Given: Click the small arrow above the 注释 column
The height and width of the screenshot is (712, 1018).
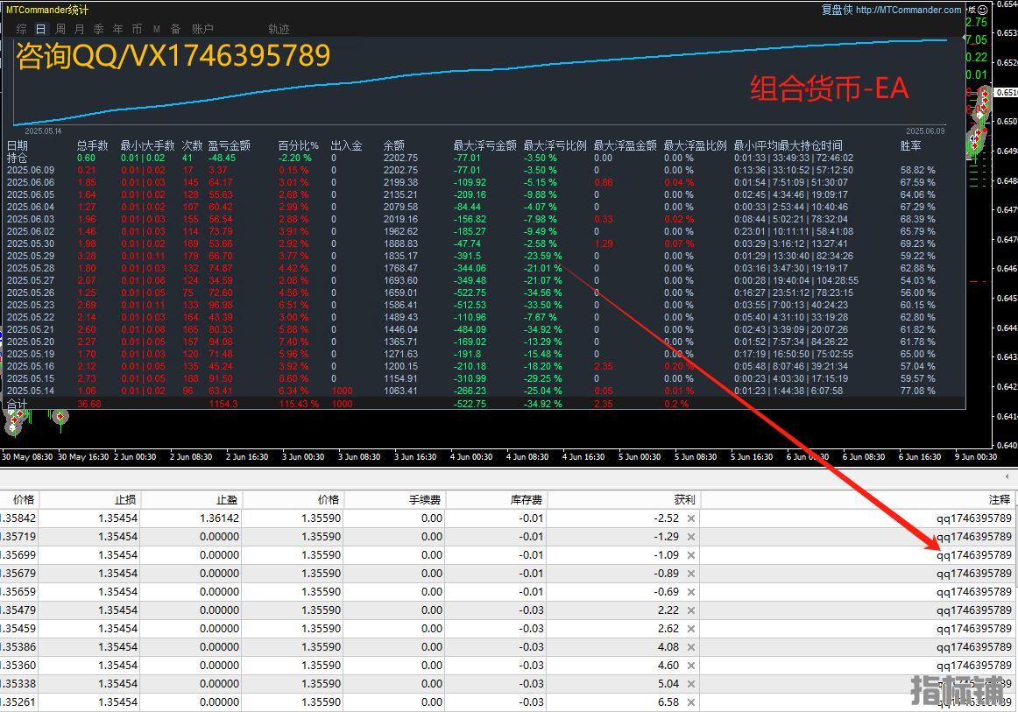Looking at the screenshot, I should [1007, 476].
